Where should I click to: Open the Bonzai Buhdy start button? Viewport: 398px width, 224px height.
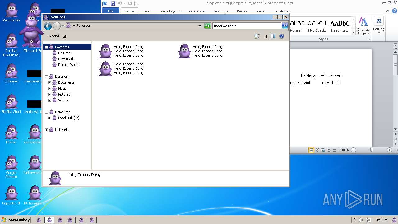(16, 220)
